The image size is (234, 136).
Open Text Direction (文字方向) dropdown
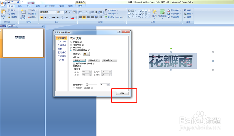(x=111, y=10)
